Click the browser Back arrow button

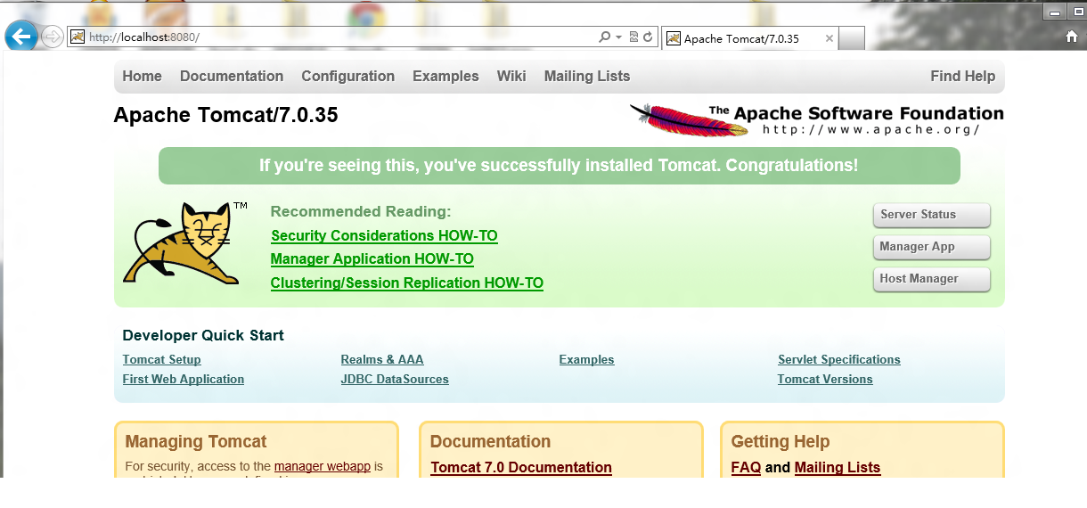(x=20, y=37)
